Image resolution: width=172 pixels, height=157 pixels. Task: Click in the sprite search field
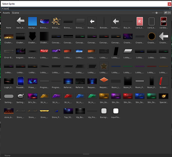pos(86,8)
